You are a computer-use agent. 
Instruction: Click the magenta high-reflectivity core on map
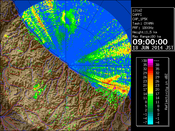(x=115, y=88)
